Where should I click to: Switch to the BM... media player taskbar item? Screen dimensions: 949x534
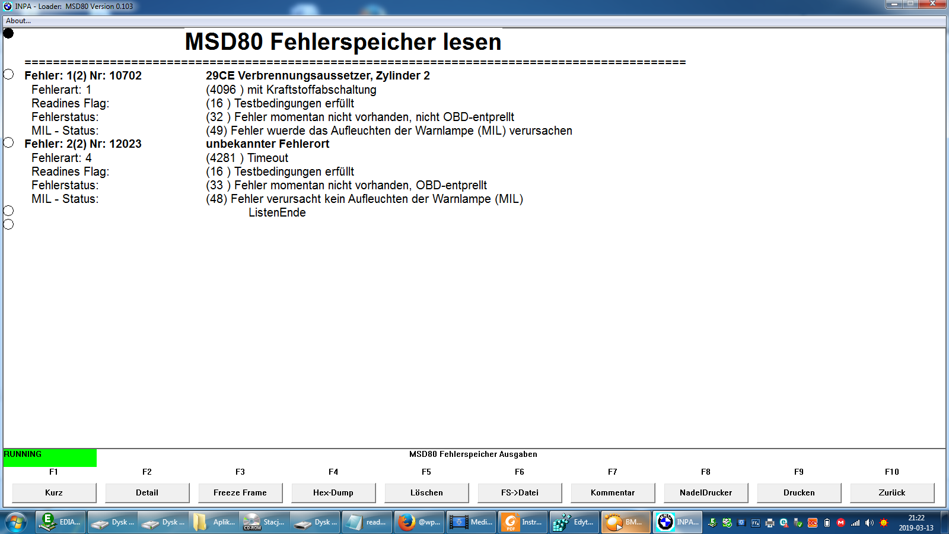click(625, 522)
